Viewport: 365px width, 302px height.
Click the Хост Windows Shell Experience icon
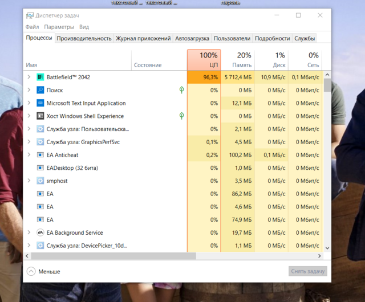[40, 116]
